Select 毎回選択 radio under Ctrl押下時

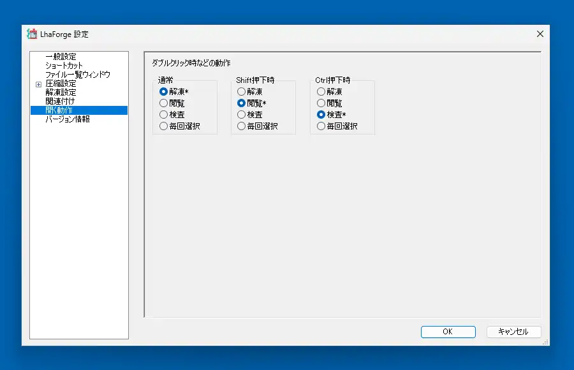(x=337, y=126)
